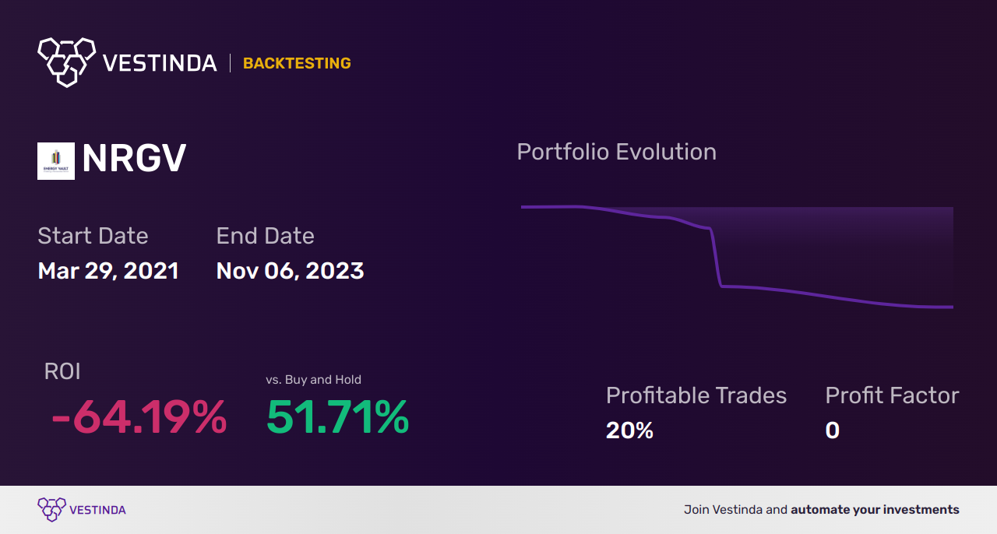Screen dimensions: 997x534
Task: Click the 51.71% green comparison value
Action: tap(337, 417)
